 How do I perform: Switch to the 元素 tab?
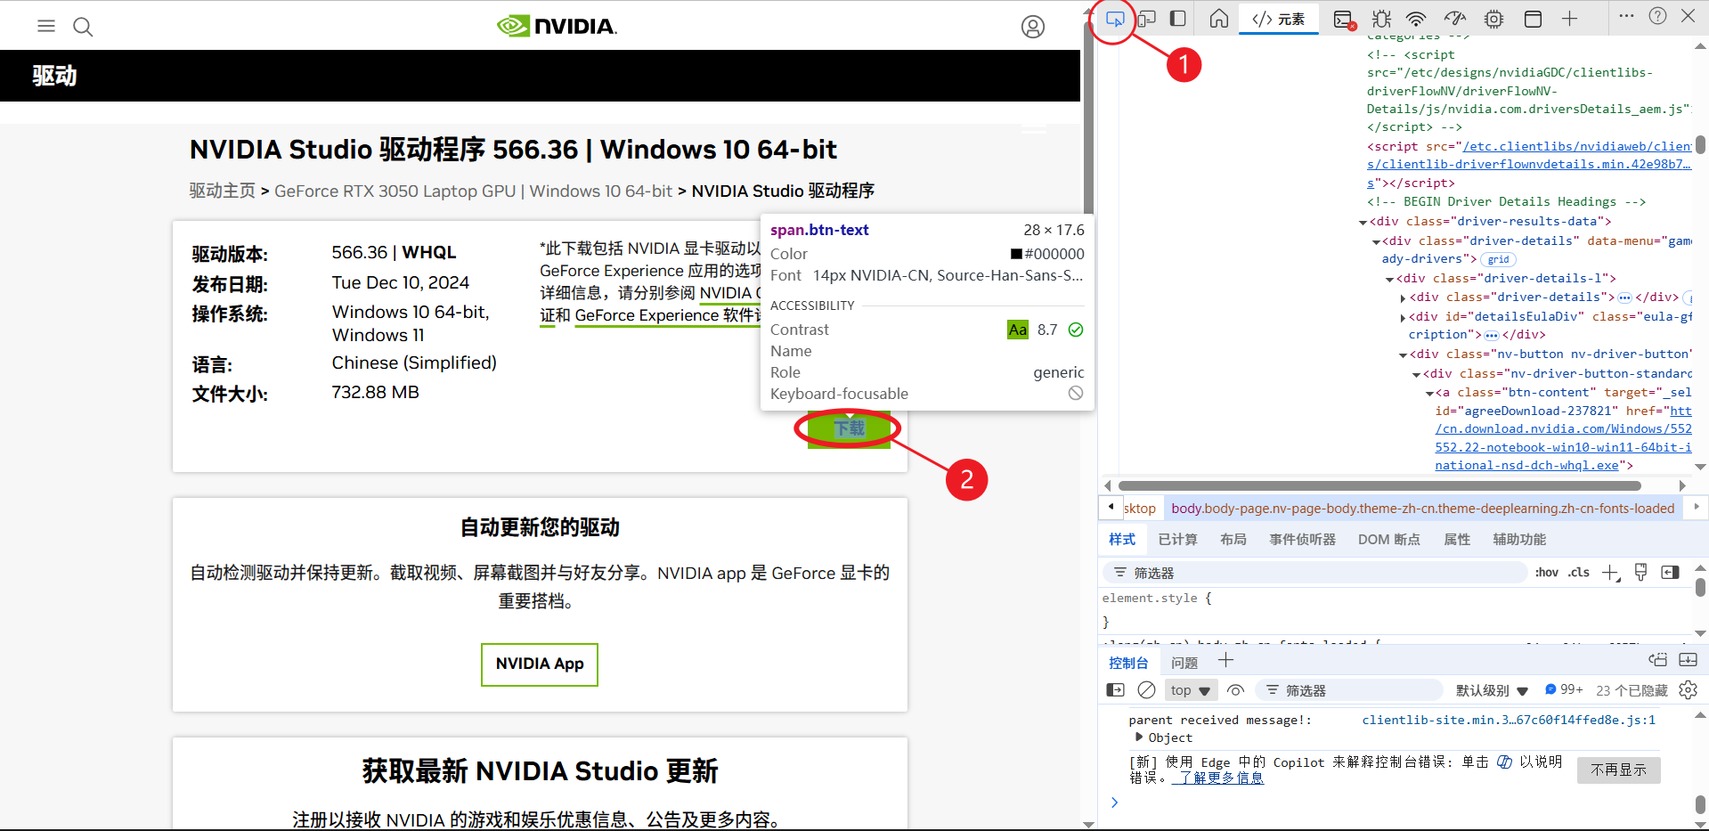coord(1279,19)
